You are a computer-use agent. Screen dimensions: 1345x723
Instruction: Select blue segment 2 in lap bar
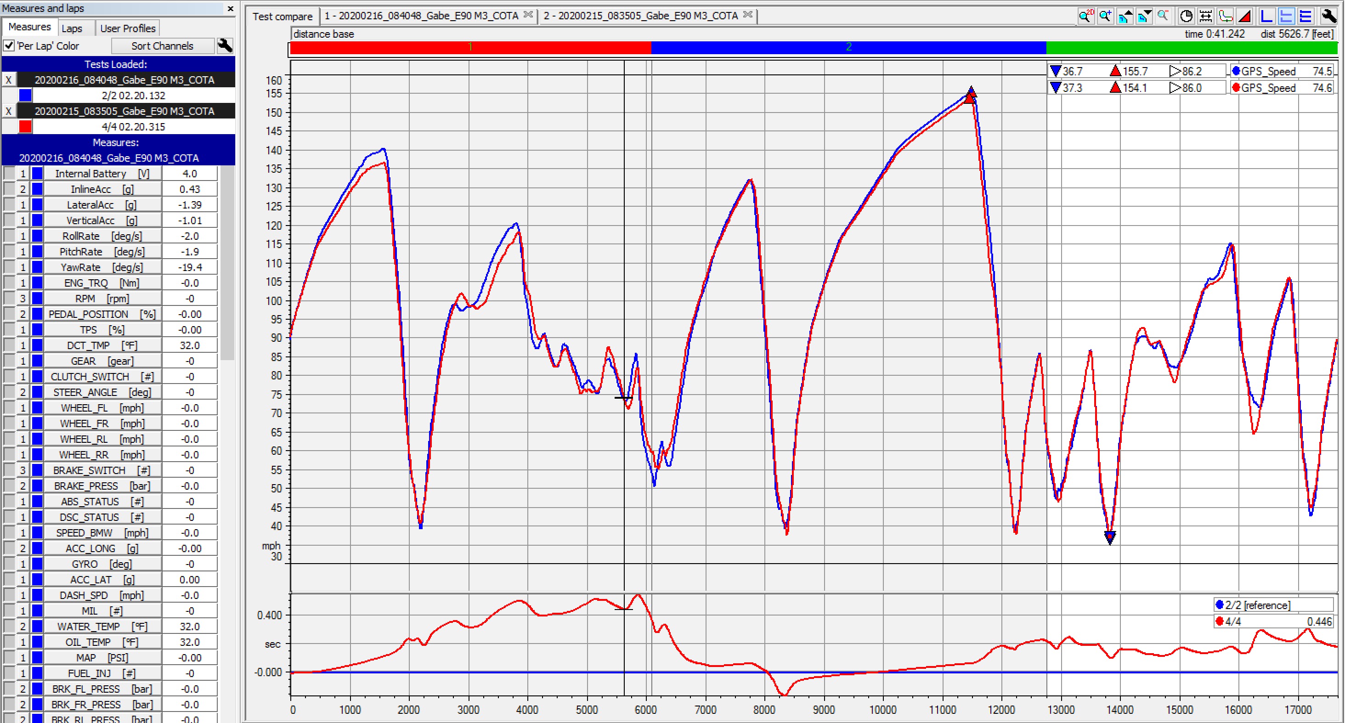[x=848, y=47]
